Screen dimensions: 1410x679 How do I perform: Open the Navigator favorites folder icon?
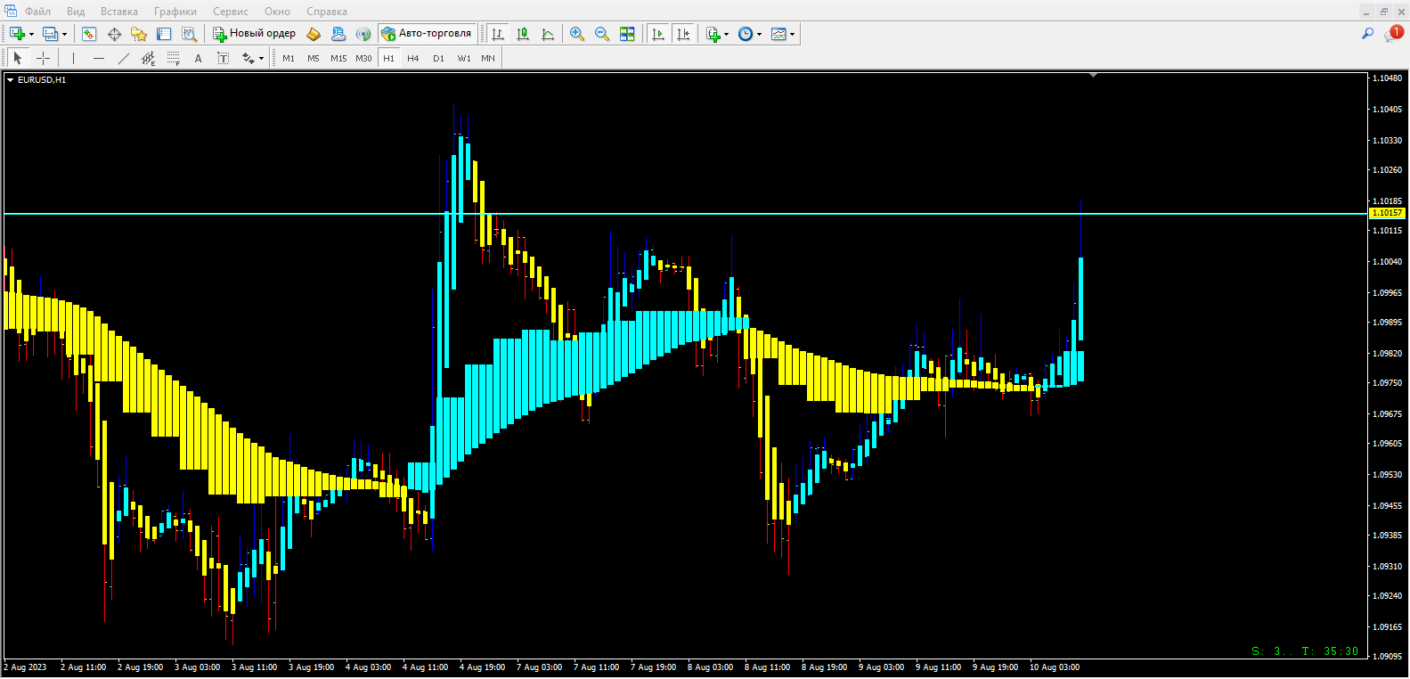tap(139, 34)
